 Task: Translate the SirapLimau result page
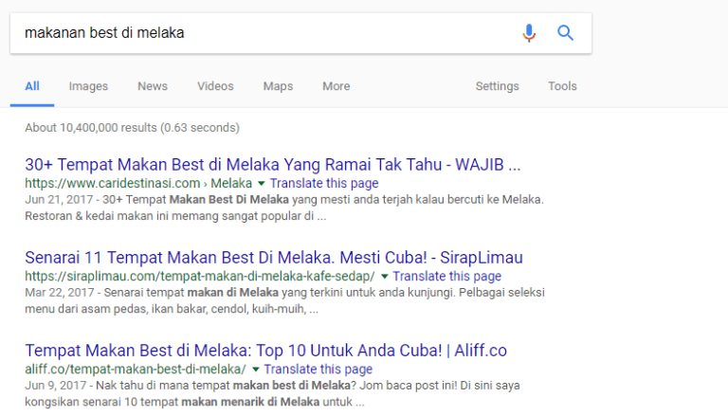[446, 276]
